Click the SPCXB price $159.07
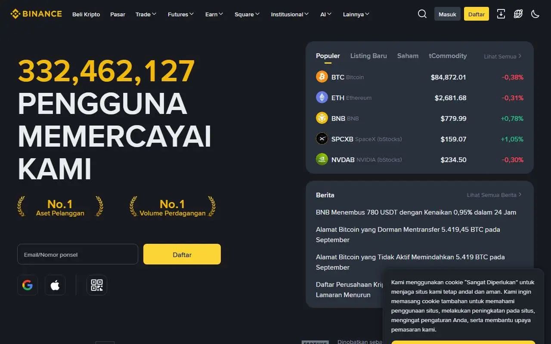 [454, 139]
